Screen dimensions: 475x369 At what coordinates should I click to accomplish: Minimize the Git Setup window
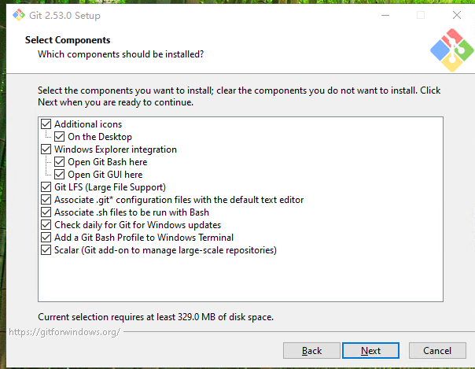click(x=384, y=16)
